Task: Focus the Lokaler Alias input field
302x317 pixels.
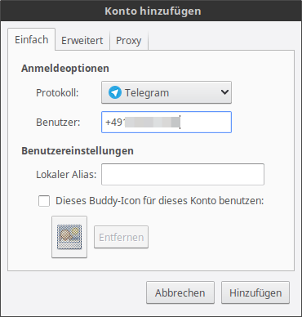Action: point(183,174)
